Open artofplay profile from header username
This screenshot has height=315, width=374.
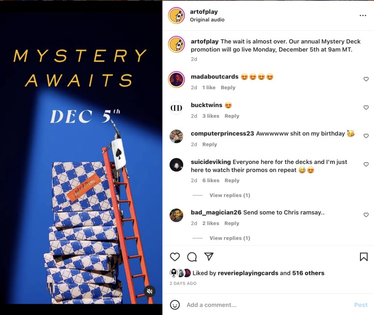204,12
